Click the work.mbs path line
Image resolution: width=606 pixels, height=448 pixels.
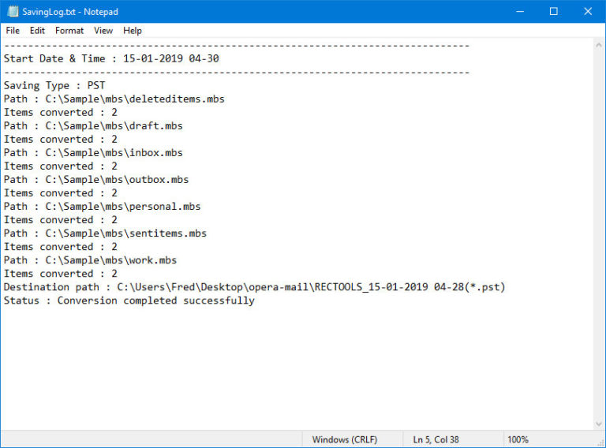pyautogui.click(x=90, y=260)
